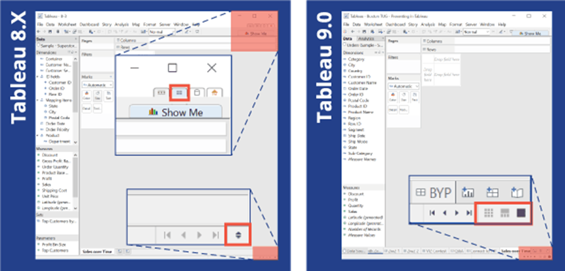
Task: Click data source cylinder icon in 8.X inset
Action: 197,93
